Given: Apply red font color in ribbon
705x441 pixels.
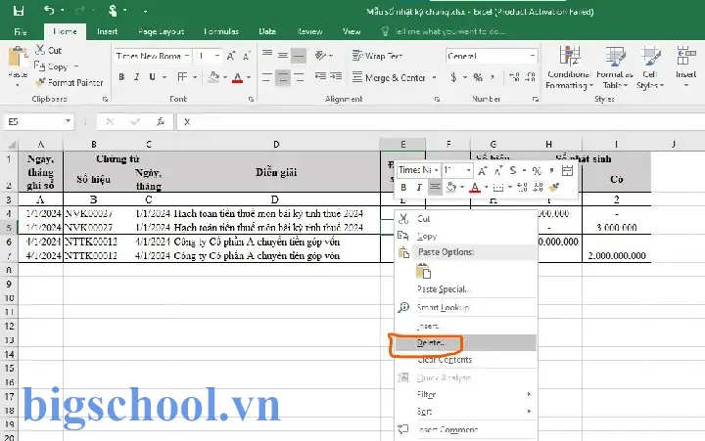Looking at the screenshot, I should click(x=237, y=77).
